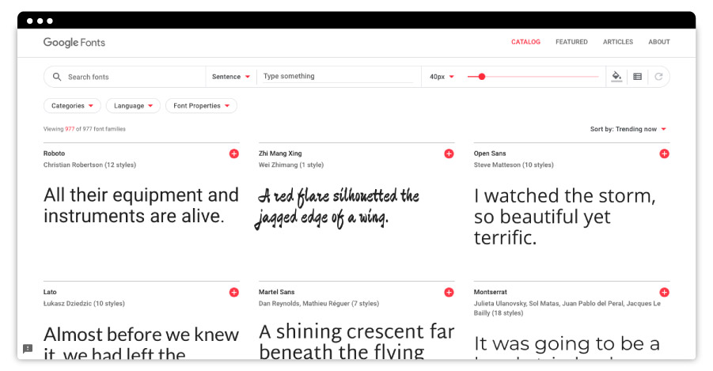Focus the Search fonts field
The width and height of the screenshot is (713, 371).
point(124,77)
